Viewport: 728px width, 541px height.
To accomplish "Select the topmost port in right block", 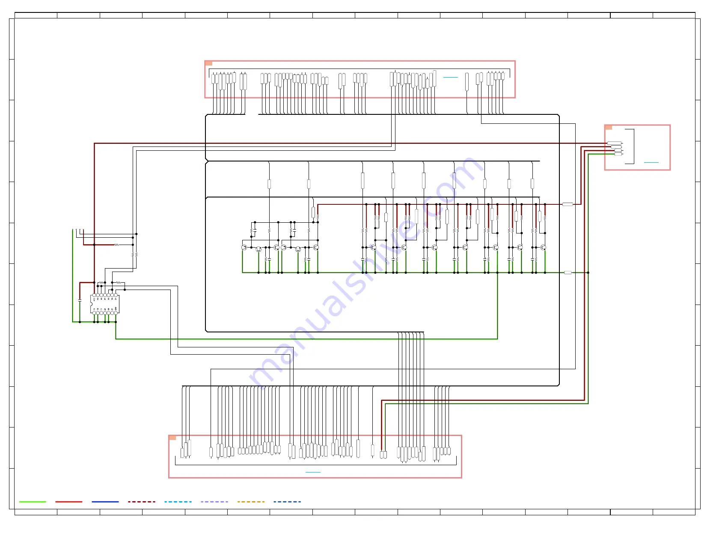I will pos(614,143).
